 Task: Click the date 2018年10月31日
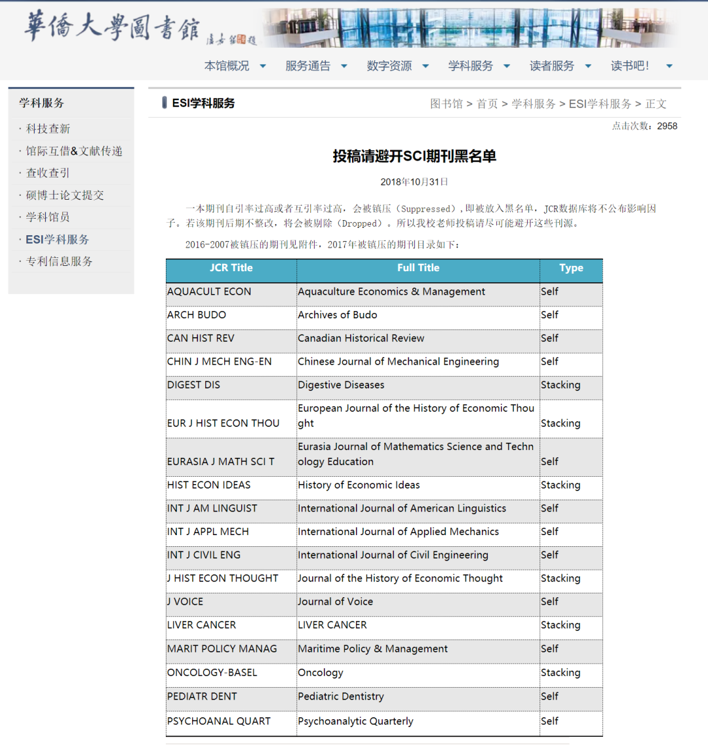coord(414,181)
